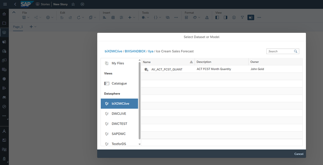Open the layout icon under Format
This screenshot has height=165, width=323.
[186, 17]
